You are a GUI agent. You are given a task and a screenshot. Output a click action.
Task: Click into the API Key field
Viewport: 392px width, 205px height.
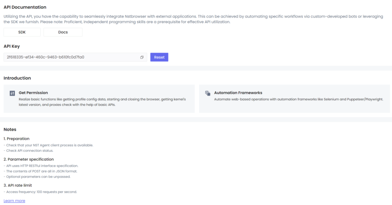pos(75,57)
